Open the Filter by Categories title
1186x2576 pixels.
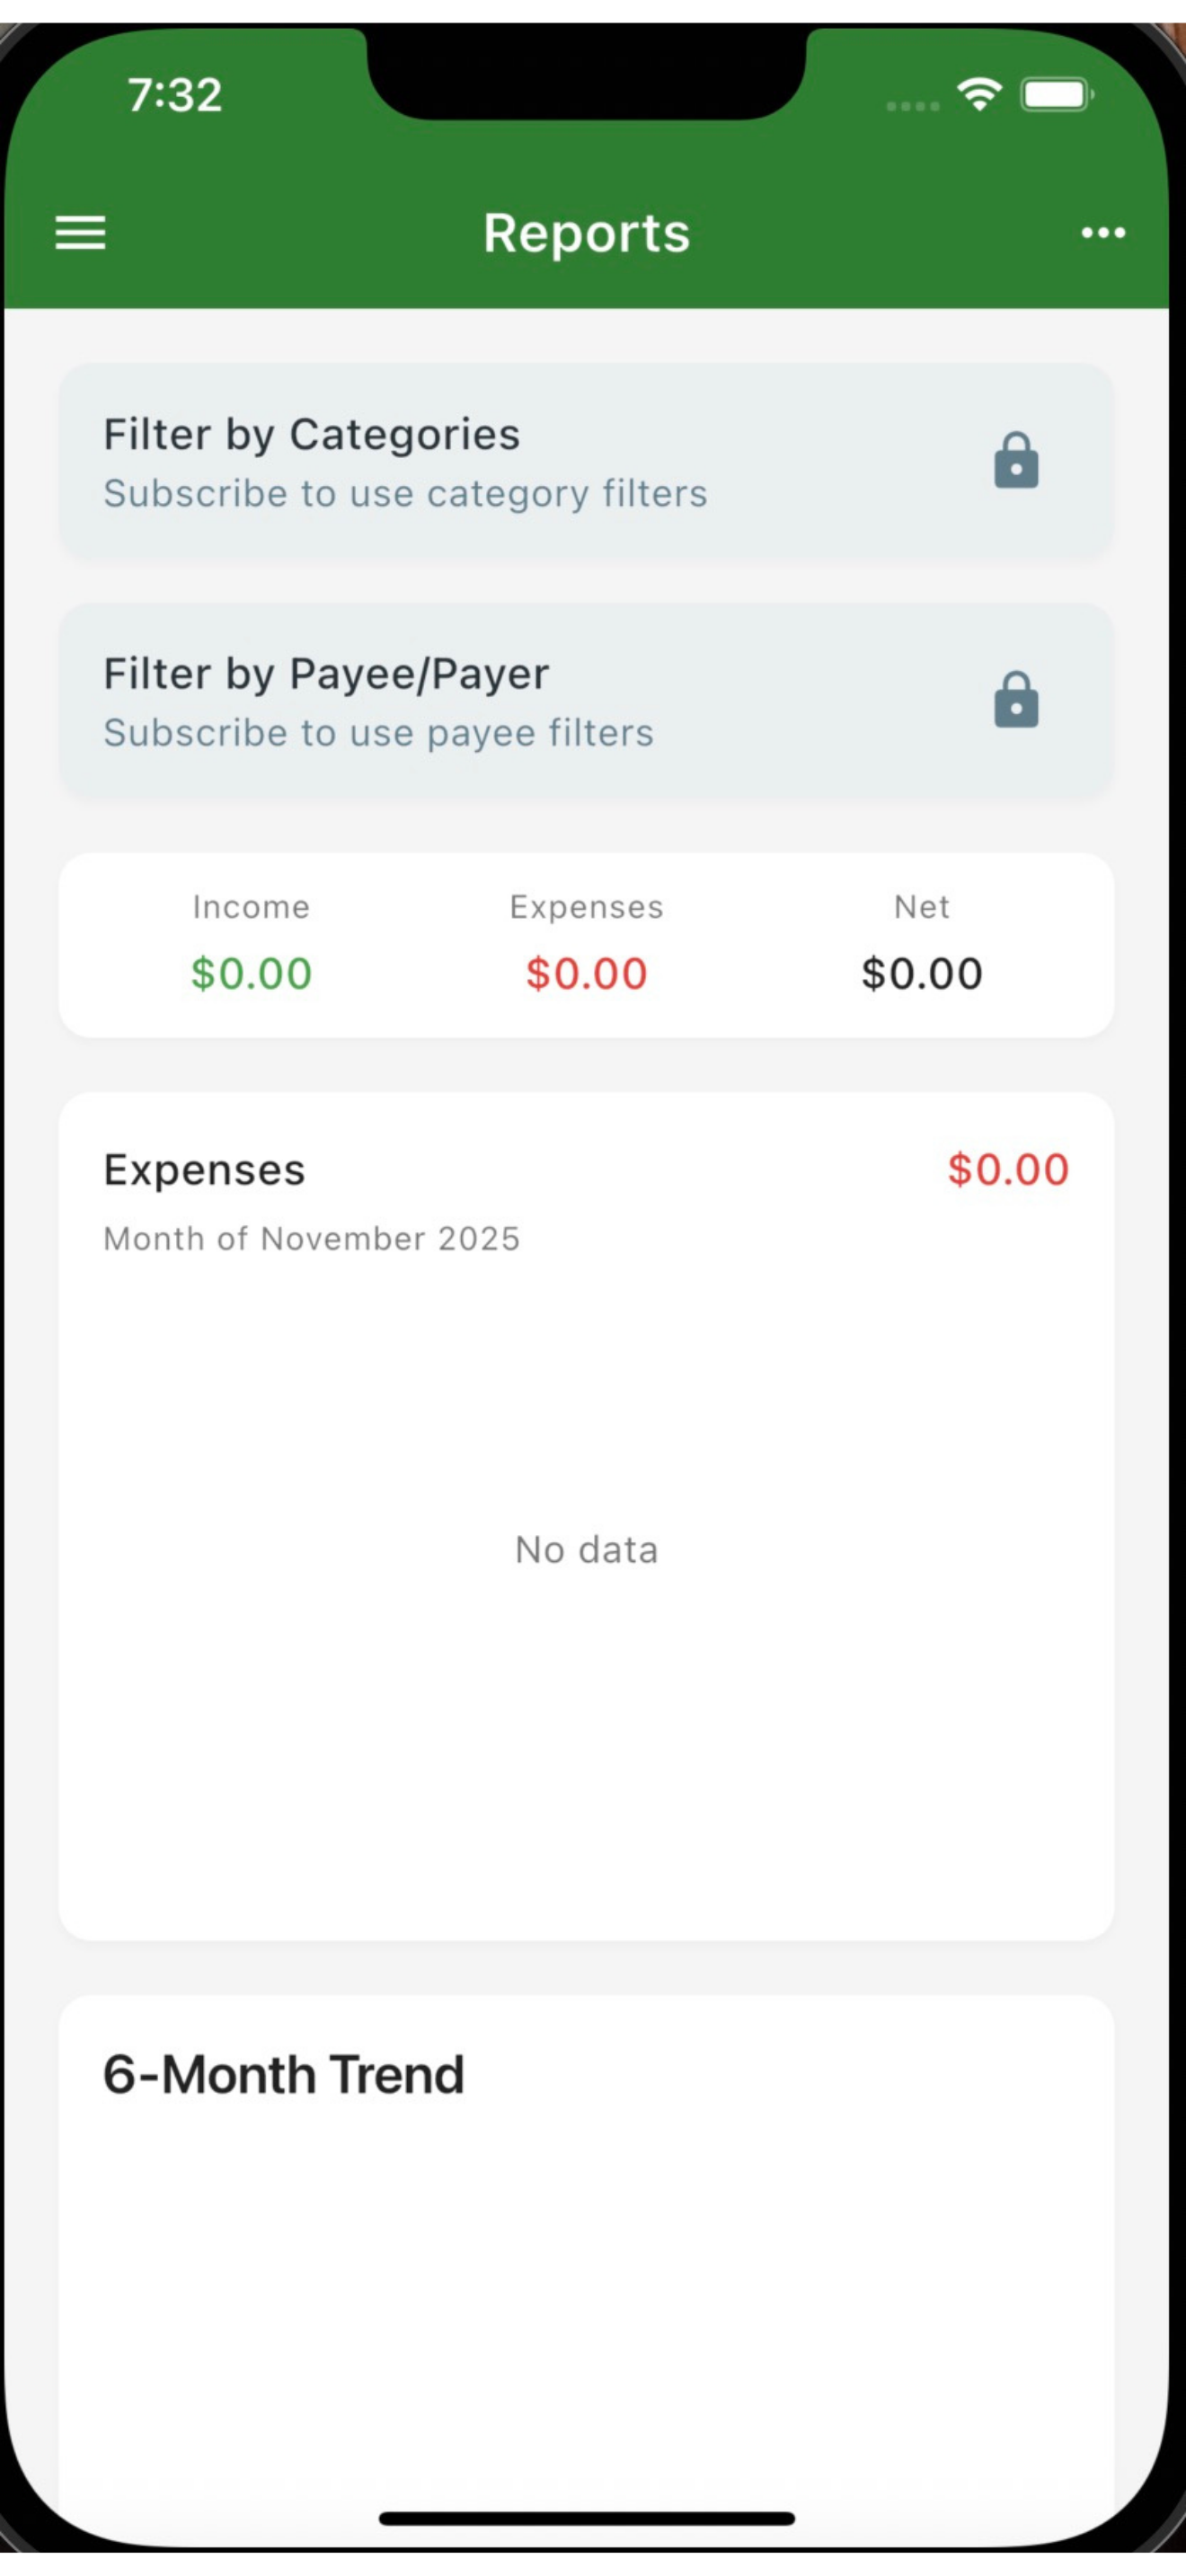point(312,435)
